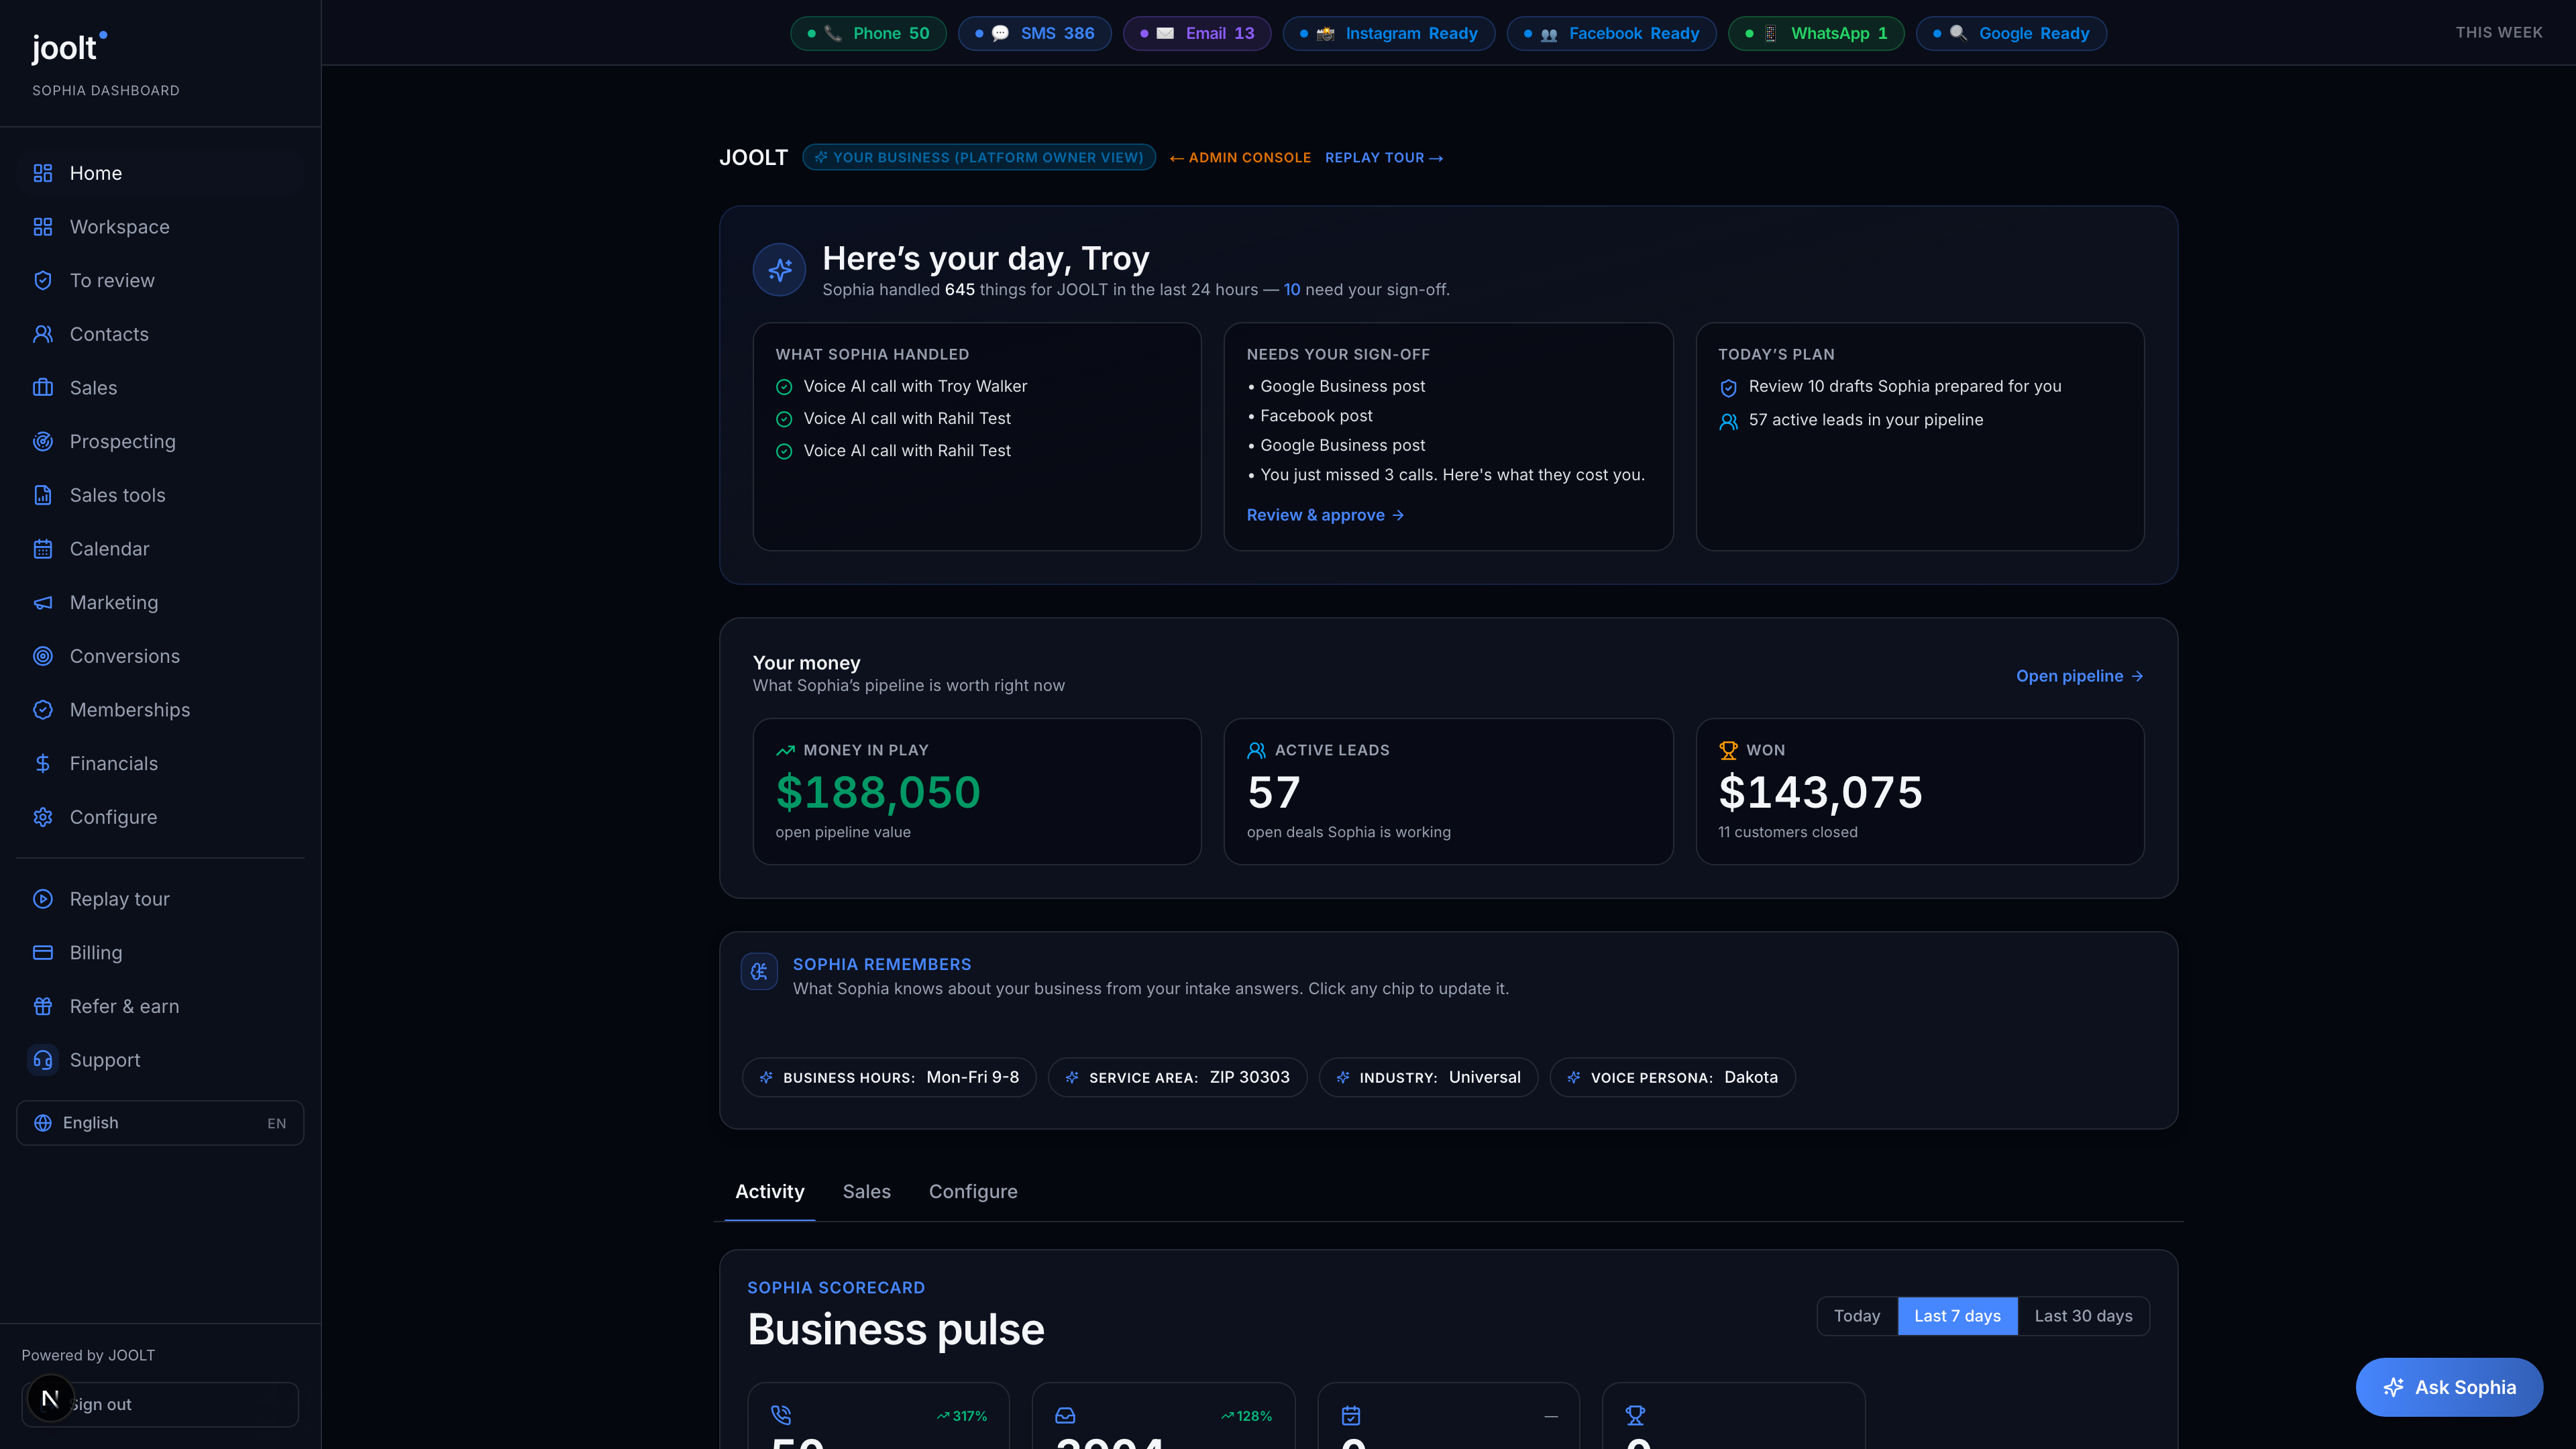
Task: Click the Configure gear icon in the sidebar
Action: (x=42, y=817)
